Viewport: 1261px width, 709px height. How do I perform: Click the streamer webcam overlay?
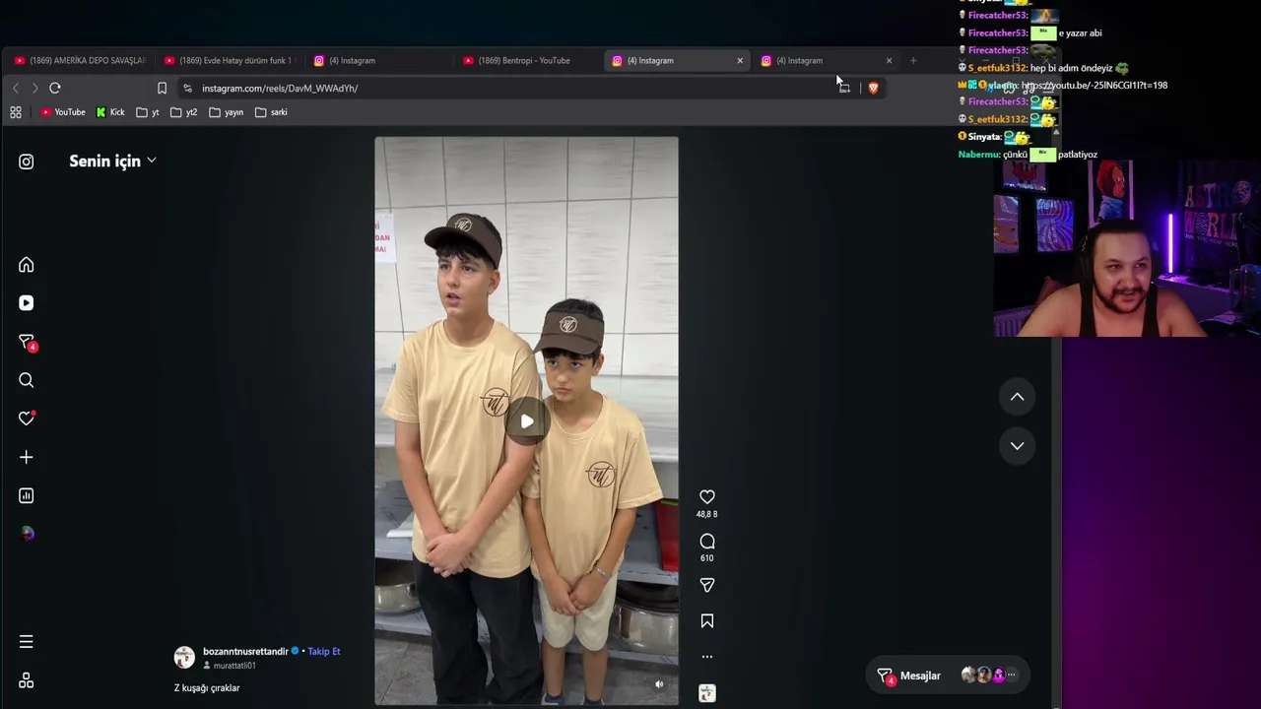[x=1127, y=248]
